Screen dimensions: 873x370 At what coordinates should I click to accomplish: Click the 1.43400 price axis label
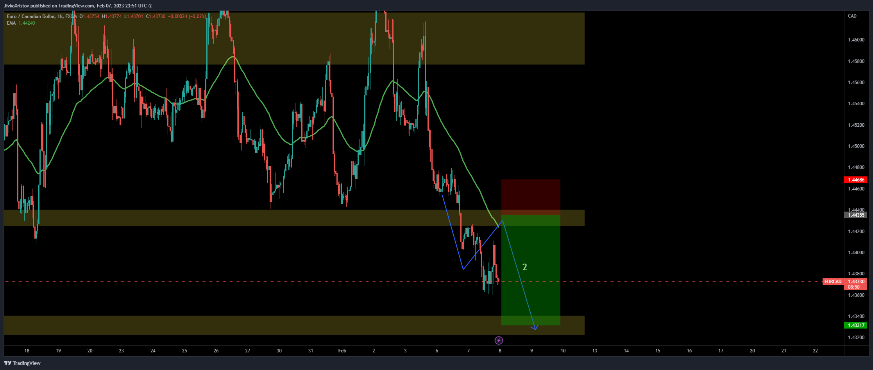(856, 316)
